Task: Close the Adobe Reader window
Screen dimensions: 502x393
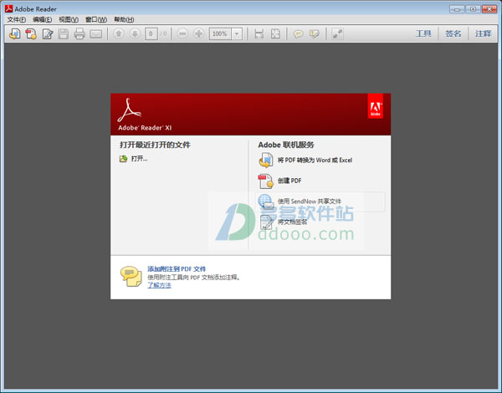Action: click(x=489, y=9)
